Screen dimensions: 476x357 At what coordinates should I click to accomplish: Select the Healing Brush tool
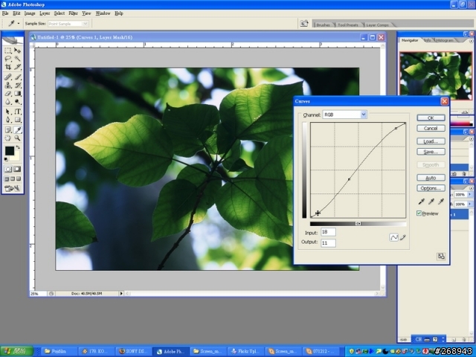pyautogui.click(x=8, y=77)
